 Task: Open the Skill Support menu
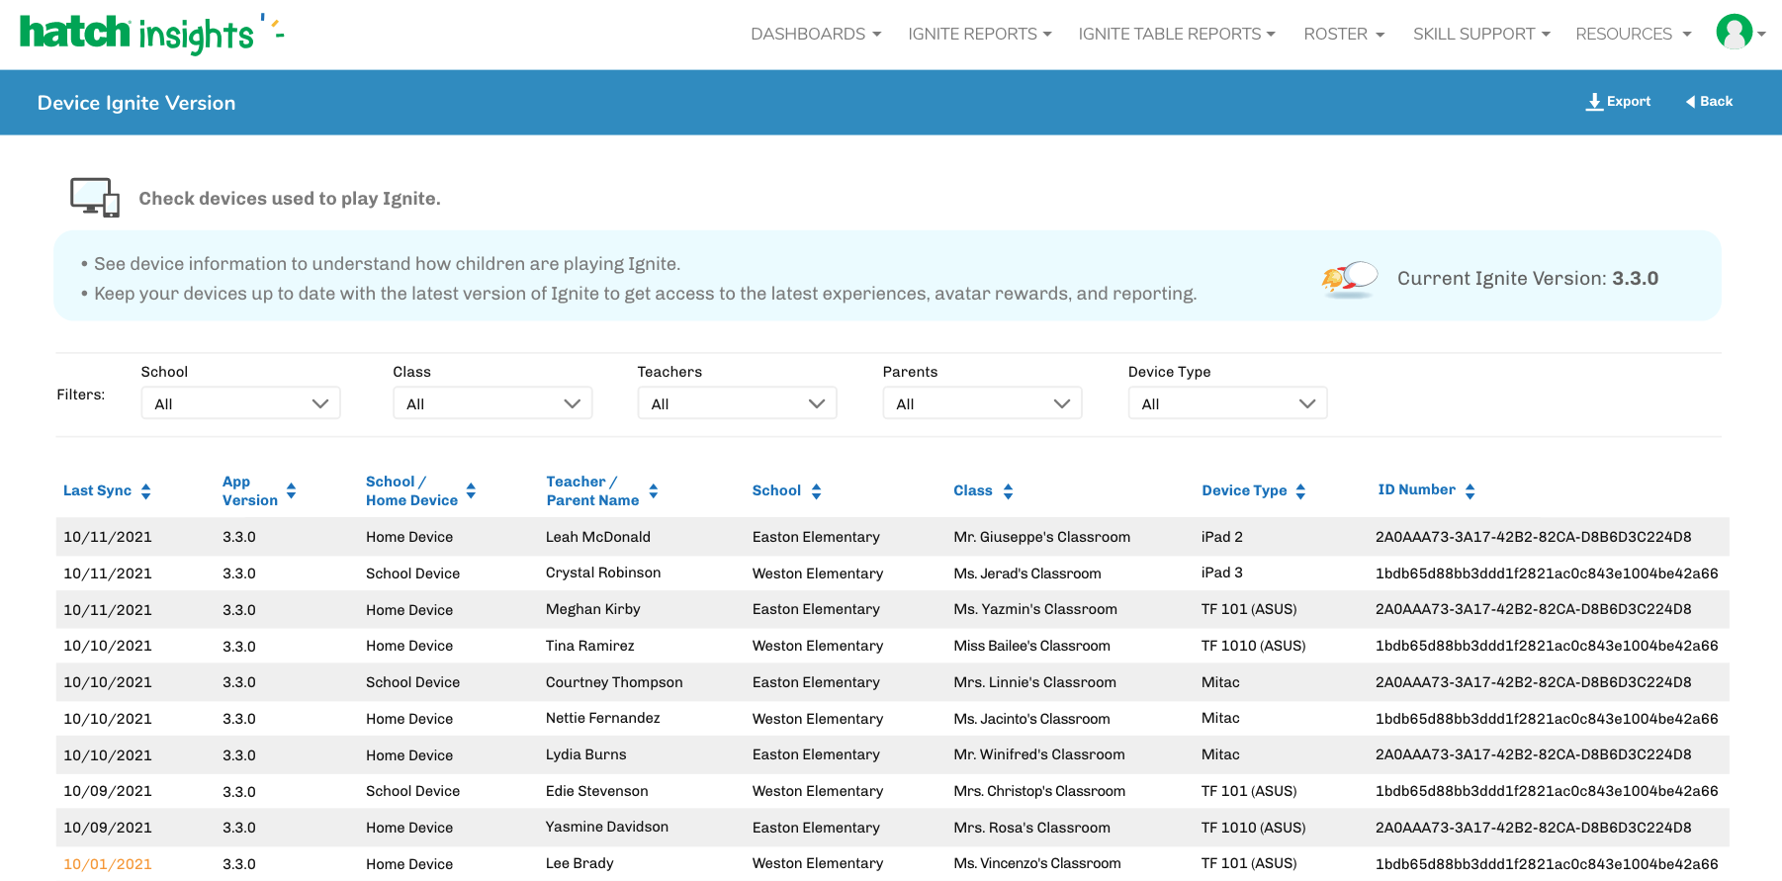click(x=1481, y=34)
